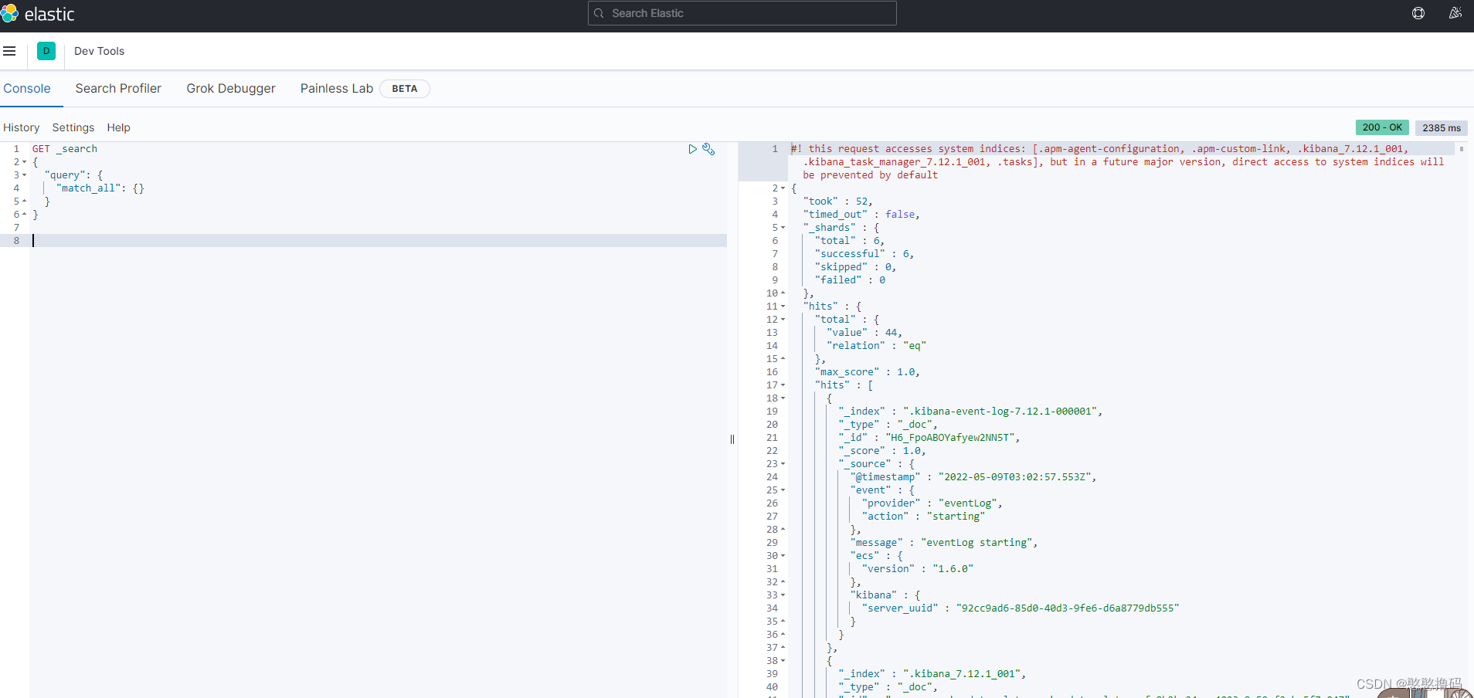The height and width of the screenshot is (698, 1474).
Task: Place cursor on empty editor line 8
Action: coord(379,241)
